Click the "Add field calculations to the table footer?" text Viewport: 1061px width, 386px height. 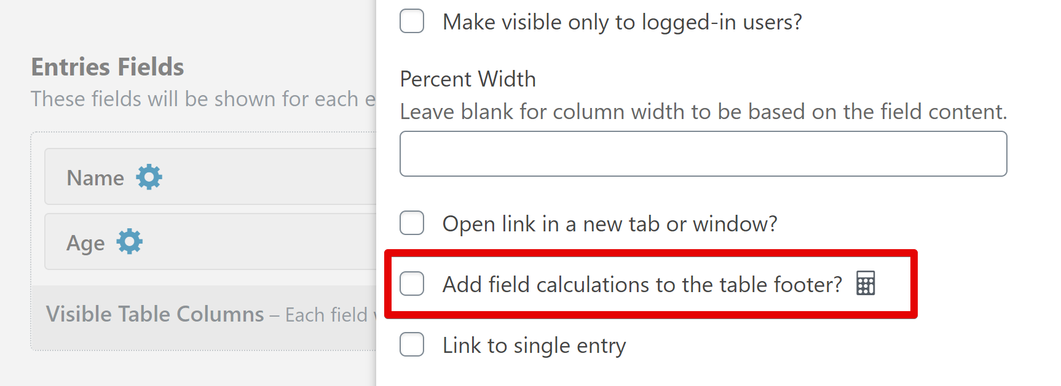coord(642,285)
